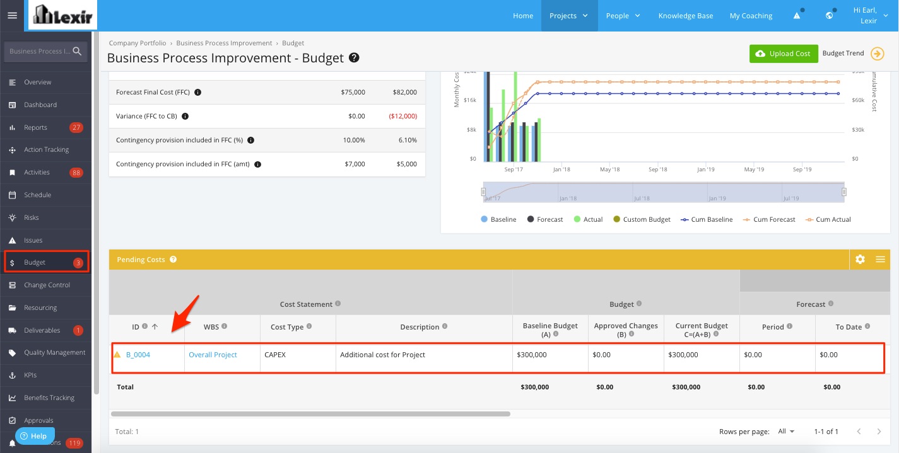Image resolution: width=899 pixels, height=453 pixels.
Task: Show info for Contingency provision in FFC (amt)
Action: pos(257,164)
